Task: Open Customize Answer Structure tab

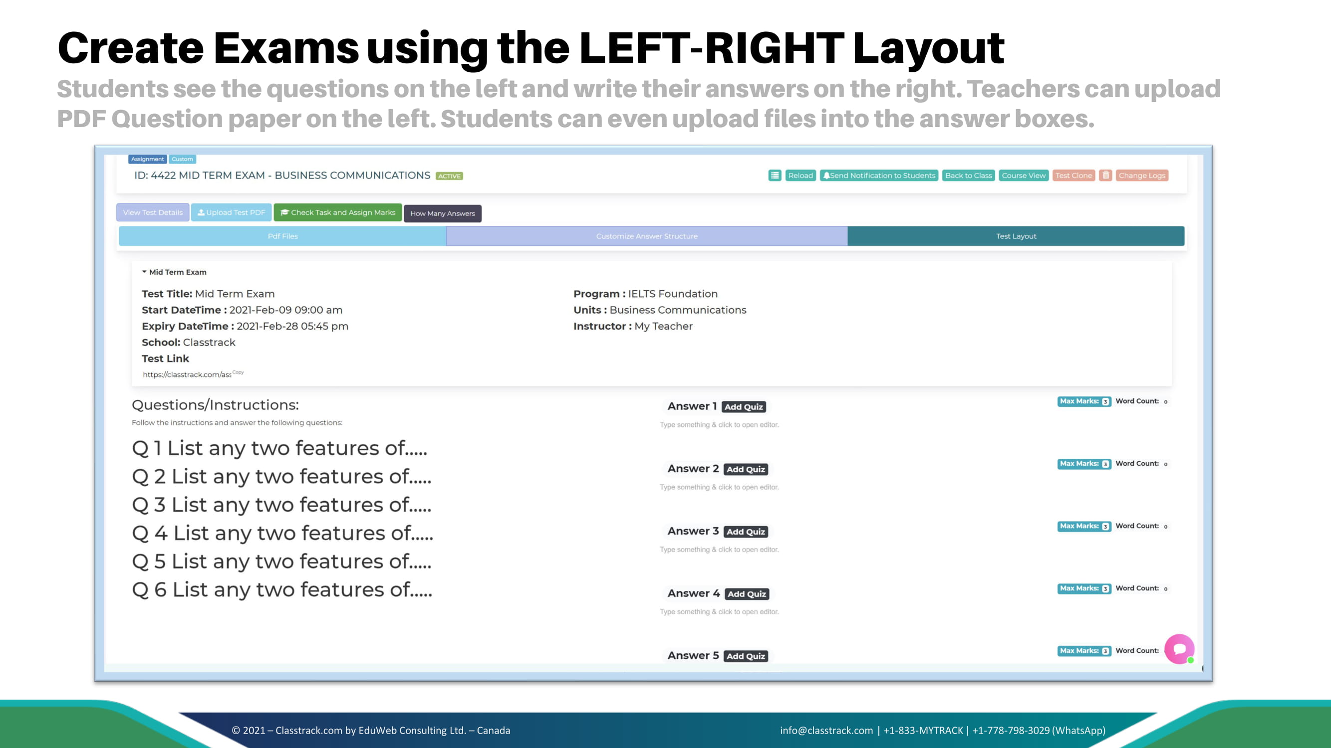Action: (646, 236)
